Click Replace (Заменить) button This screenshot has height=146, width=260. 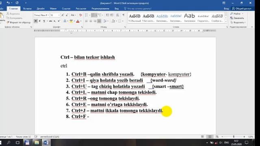point(237,18)
